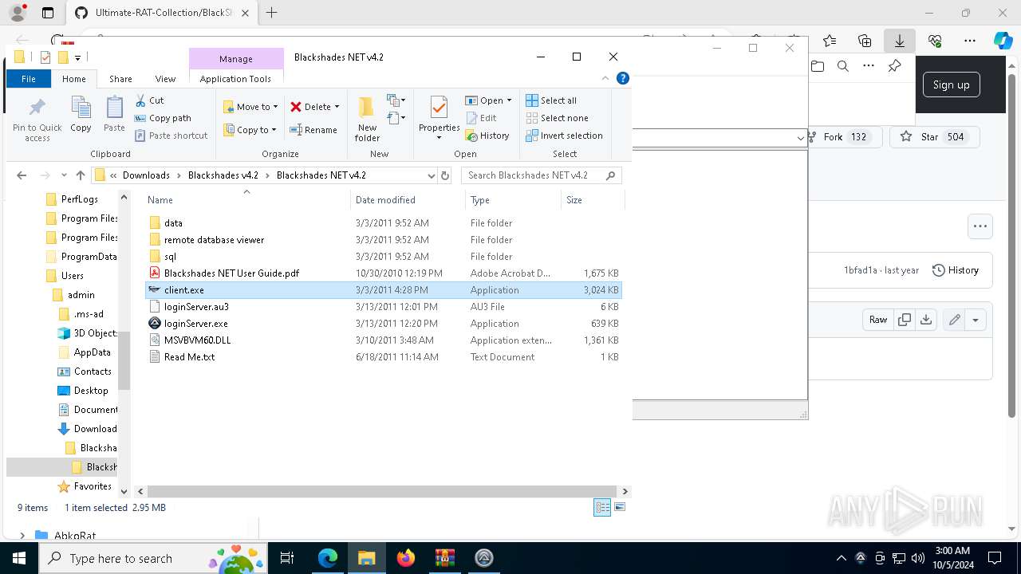The width and height of the screenshot is (1021, 574).
Task: Click Copy path in Clipboard group
Action: pyautogui.click(x=163, y=118)
